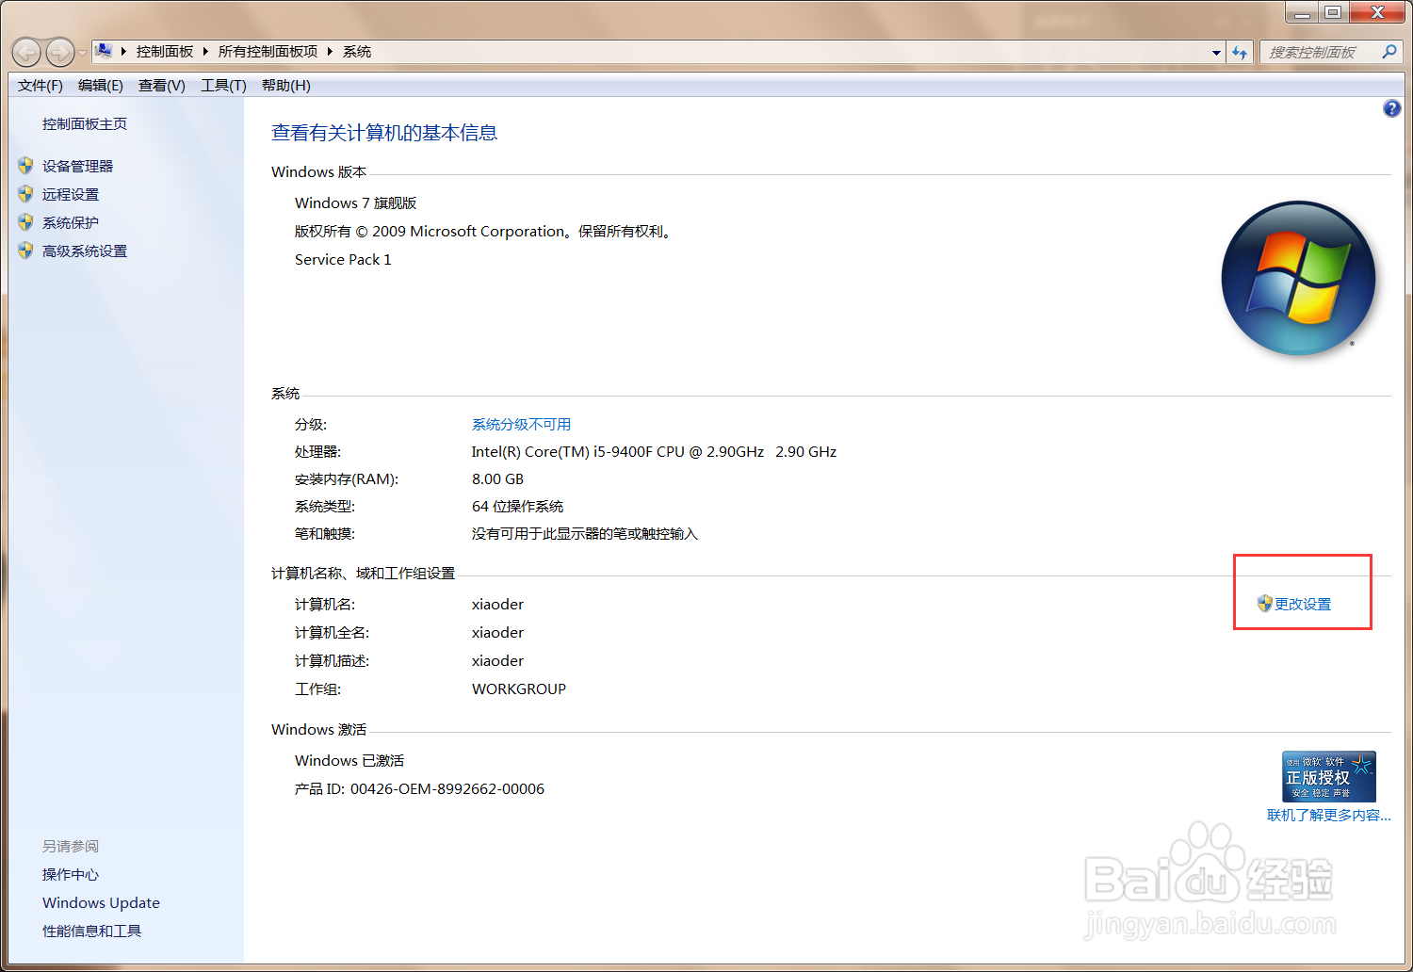Click the 8.00 GB memory value
The width and height of the screenshot is (1413, 972).
(497, 479)
